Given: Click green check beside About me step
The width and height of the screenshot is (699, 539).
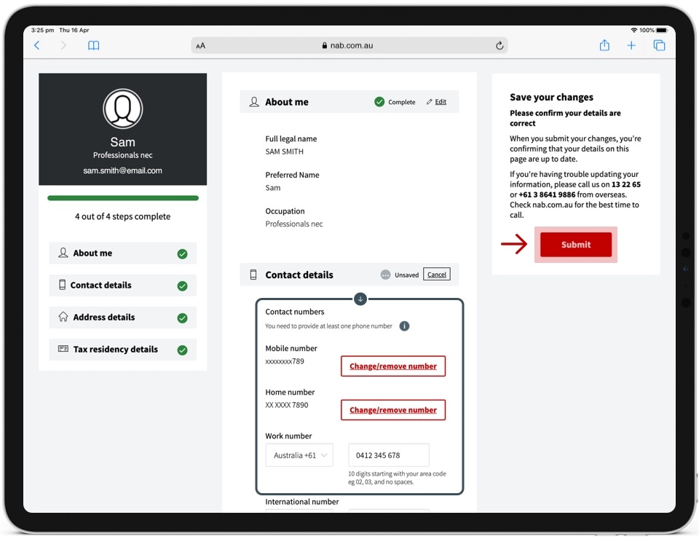Looking at the screenshot, I should point(182,253).
